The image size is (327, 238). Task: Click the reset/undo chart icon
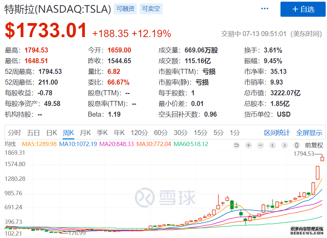tap(236, 145)
